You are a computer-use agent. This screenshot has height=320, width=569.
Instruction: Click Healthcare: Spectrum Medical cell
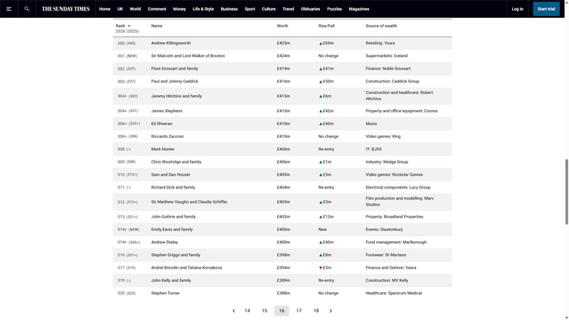point(394,293)
